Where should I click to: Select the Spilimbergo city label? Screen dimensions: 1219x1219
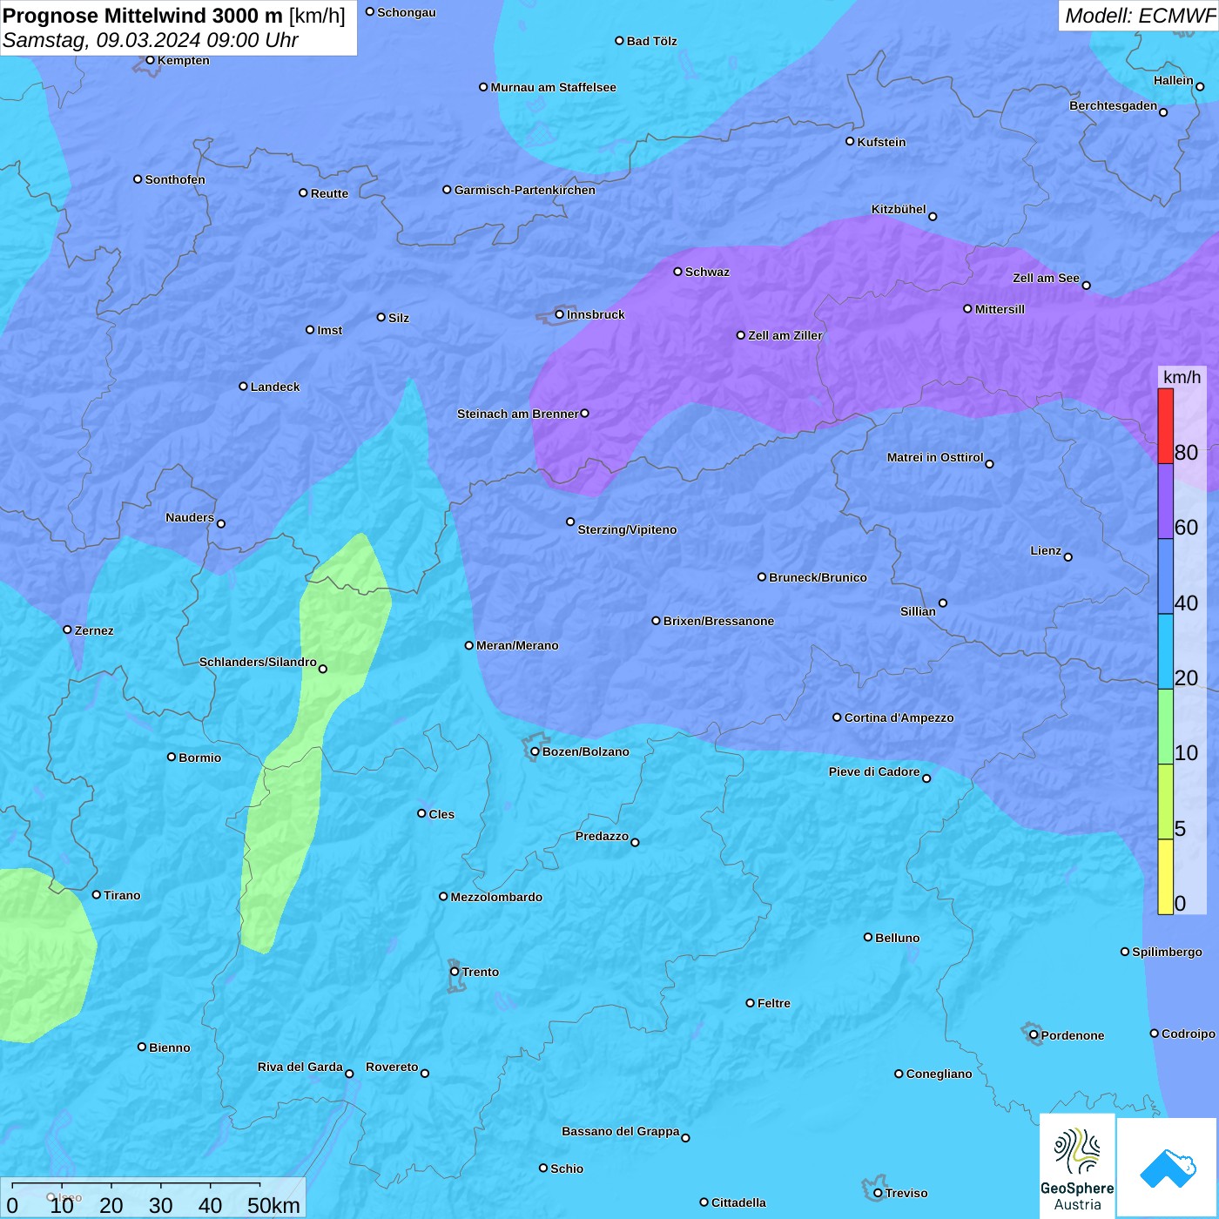(x=1167, y=952)
